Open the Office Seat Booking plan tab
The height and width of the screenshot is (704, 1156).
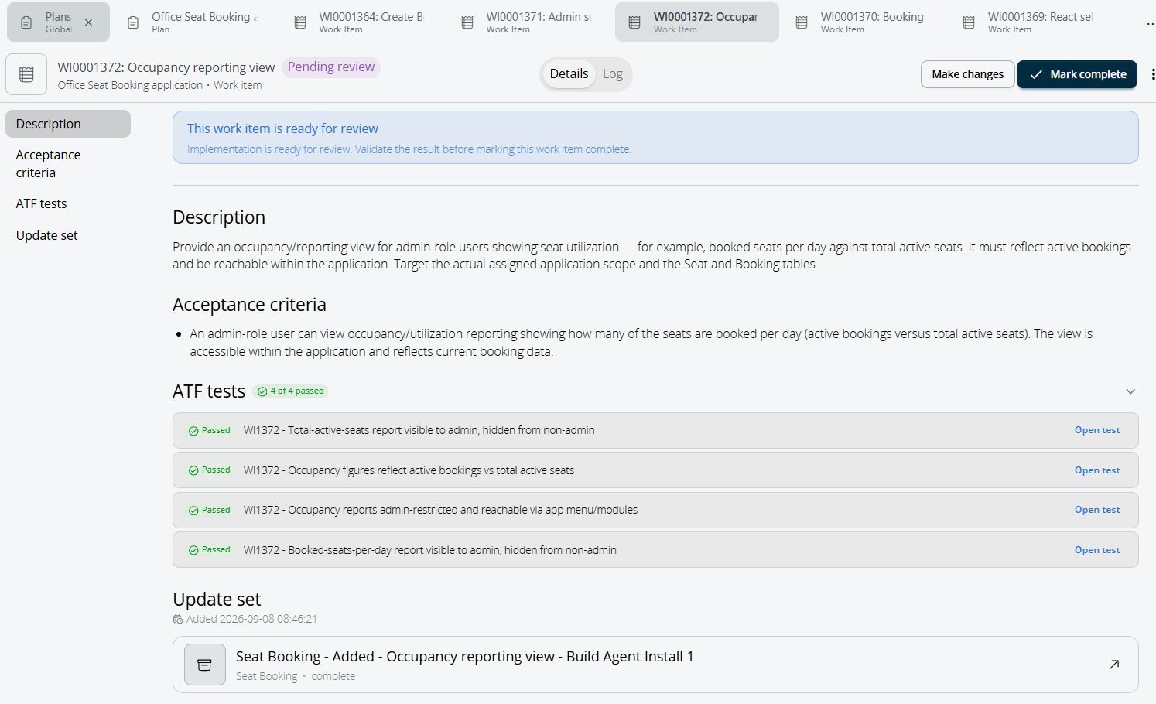point(197,22)
